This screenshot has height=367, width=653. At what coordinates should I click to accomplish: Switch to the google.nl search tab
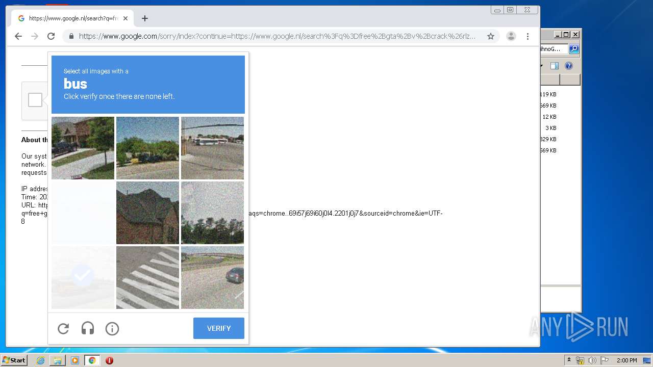click(73, 18)
